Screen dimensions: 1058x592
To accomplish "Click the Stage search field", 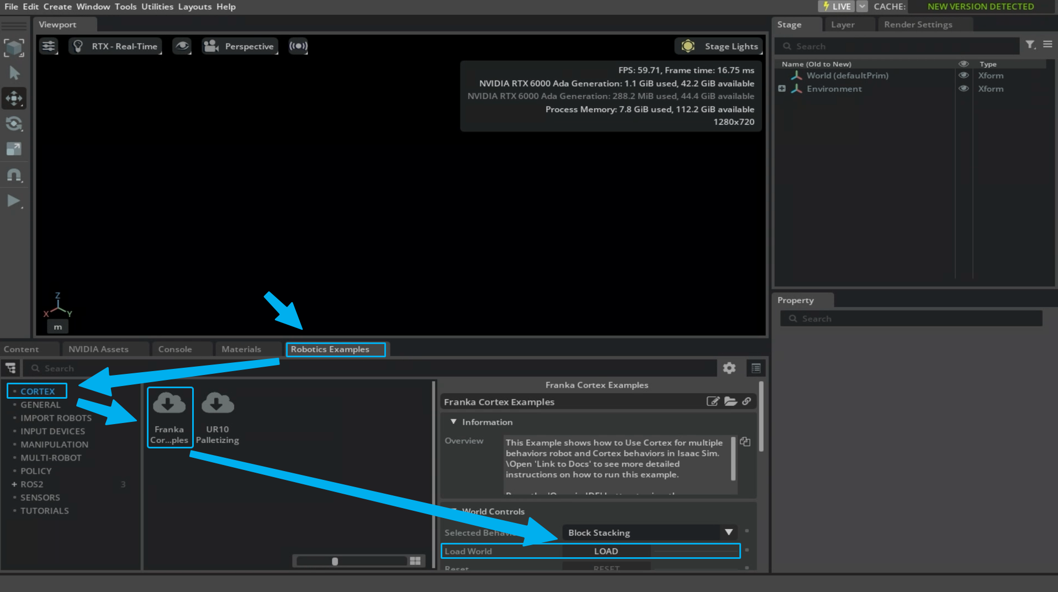I will coord(897,46).
